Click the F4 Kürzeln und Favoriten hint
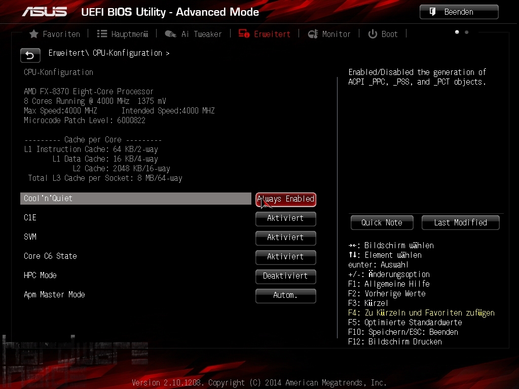This screenshot has height=389, width=519. tap(421, 313)
